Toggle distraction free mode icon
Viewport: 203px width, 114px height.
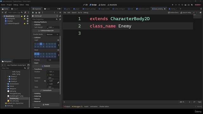tap(201, 9)
